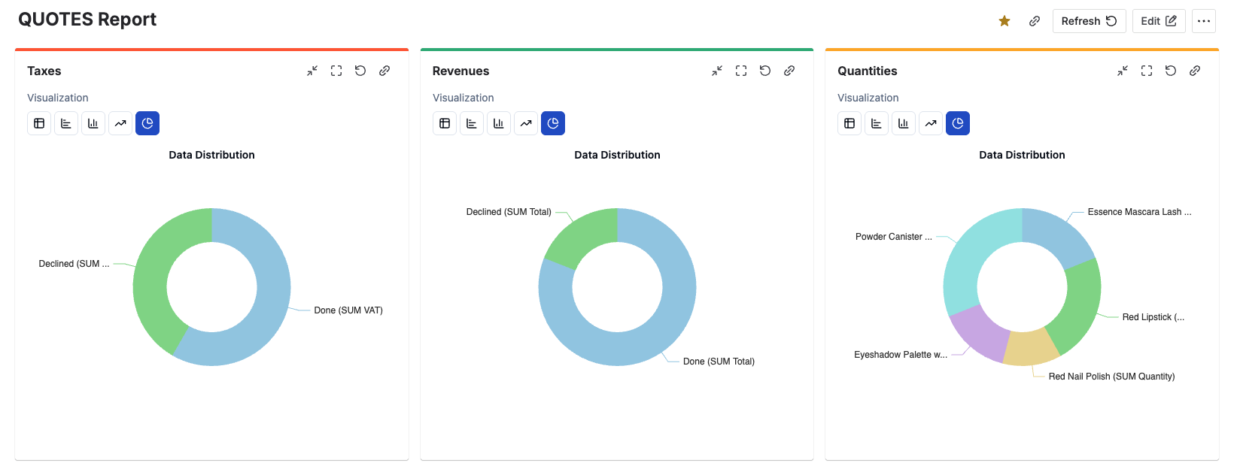Reload the Taxes card data
1237x475 pixels.
click(x=360, y=71)
